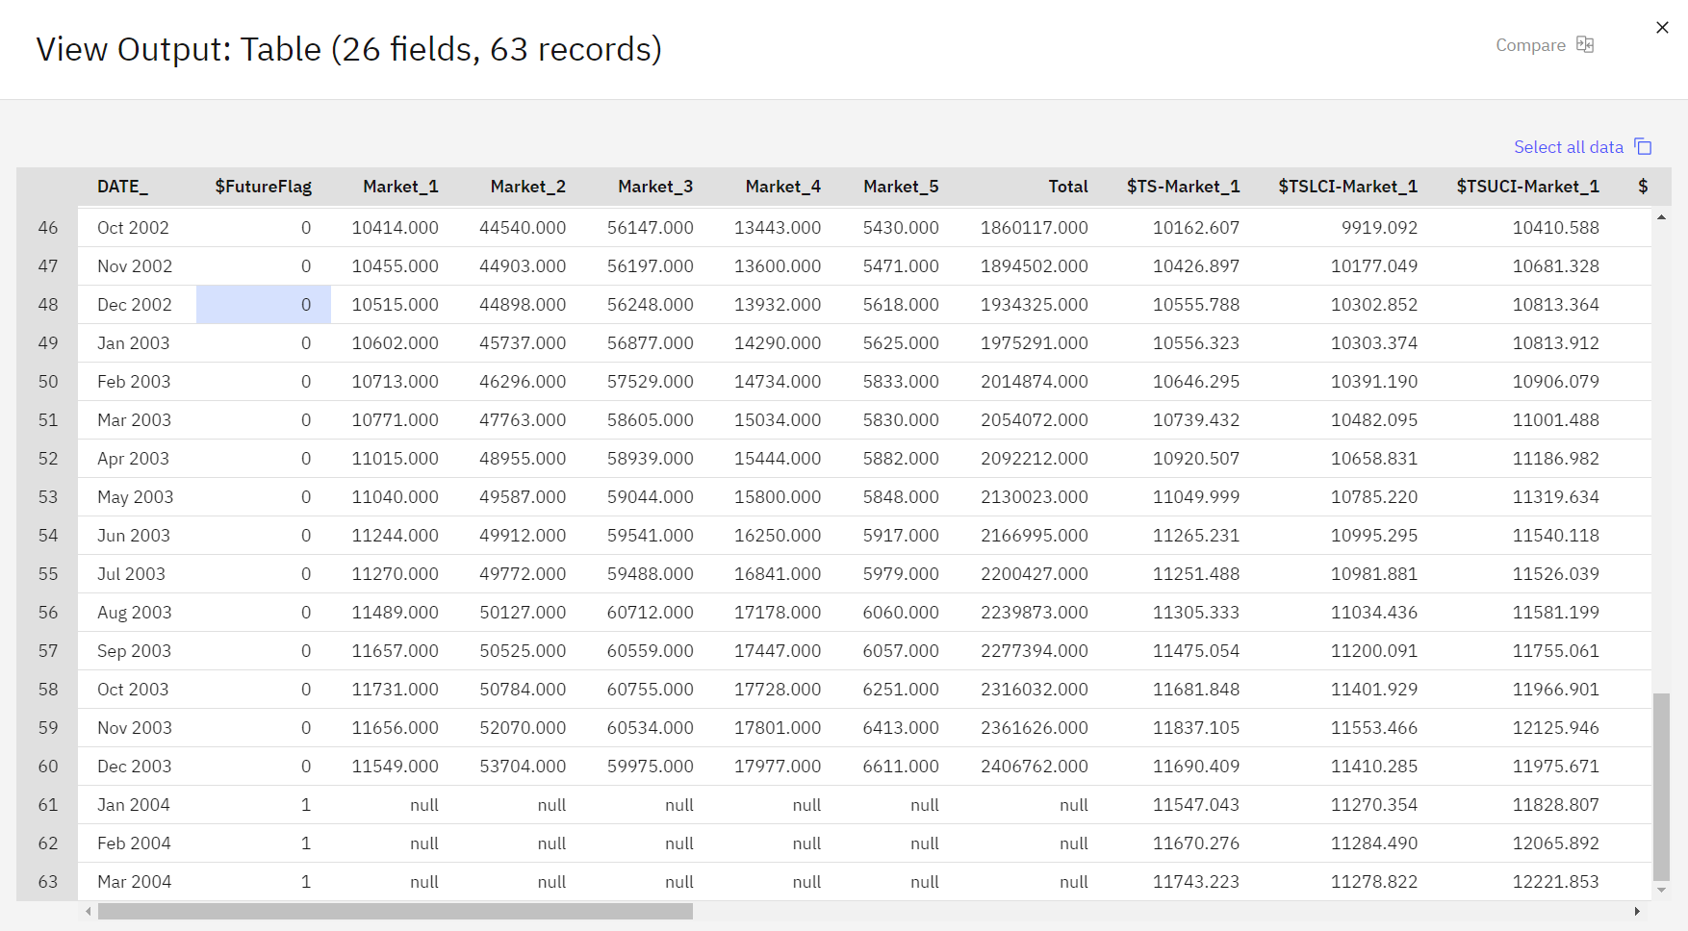Click the View Output table title
The image size is (1688, 931).
pyautogui.click(x=349, y=49)
